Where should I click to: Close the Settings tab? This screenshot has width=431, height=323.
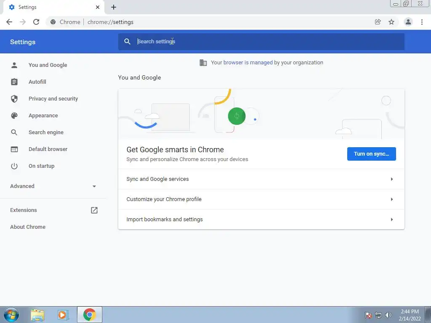click(98, 7)
